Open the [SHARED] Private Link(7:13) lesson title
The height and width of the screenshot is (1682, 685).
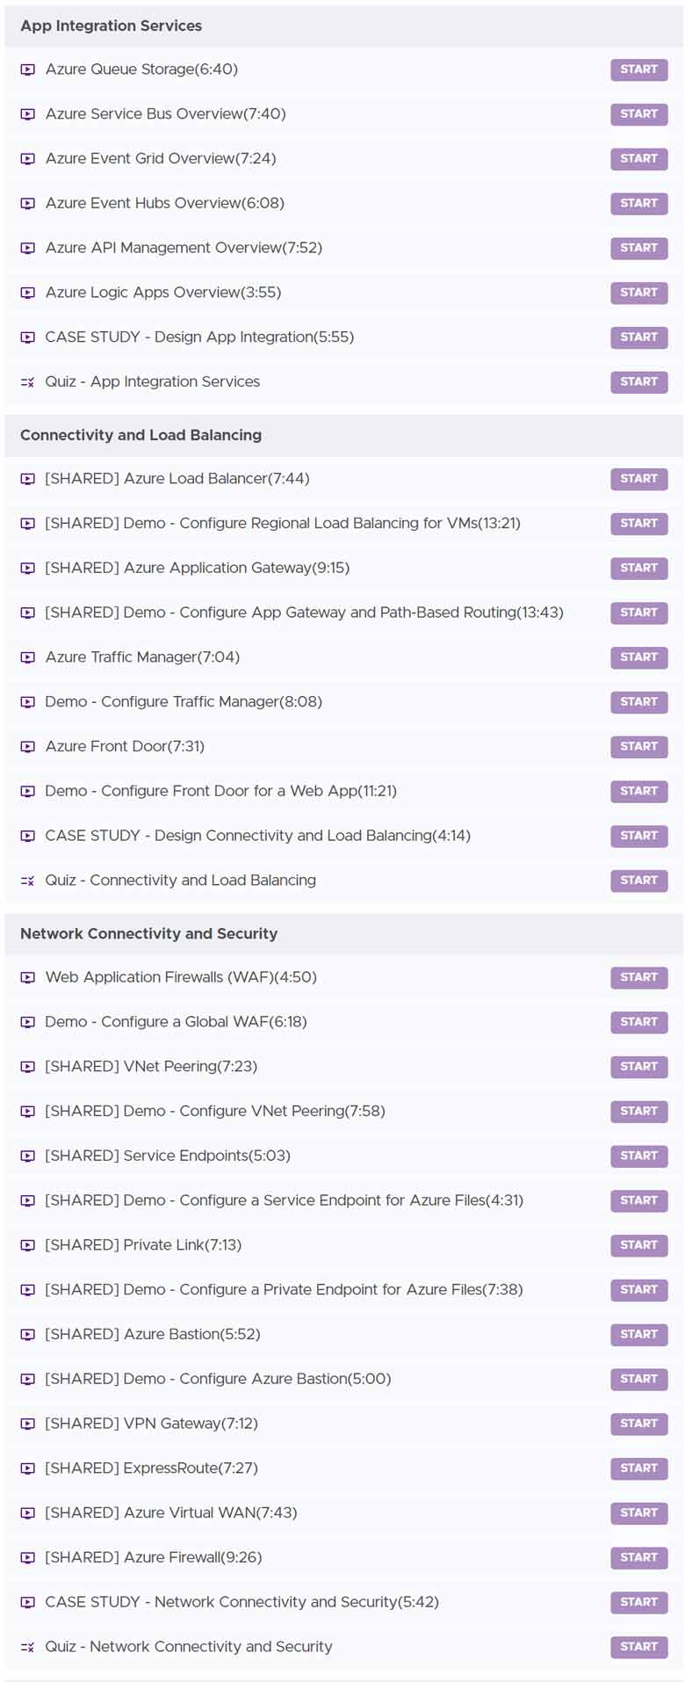pyautogui.click(x=143, y=1244)
